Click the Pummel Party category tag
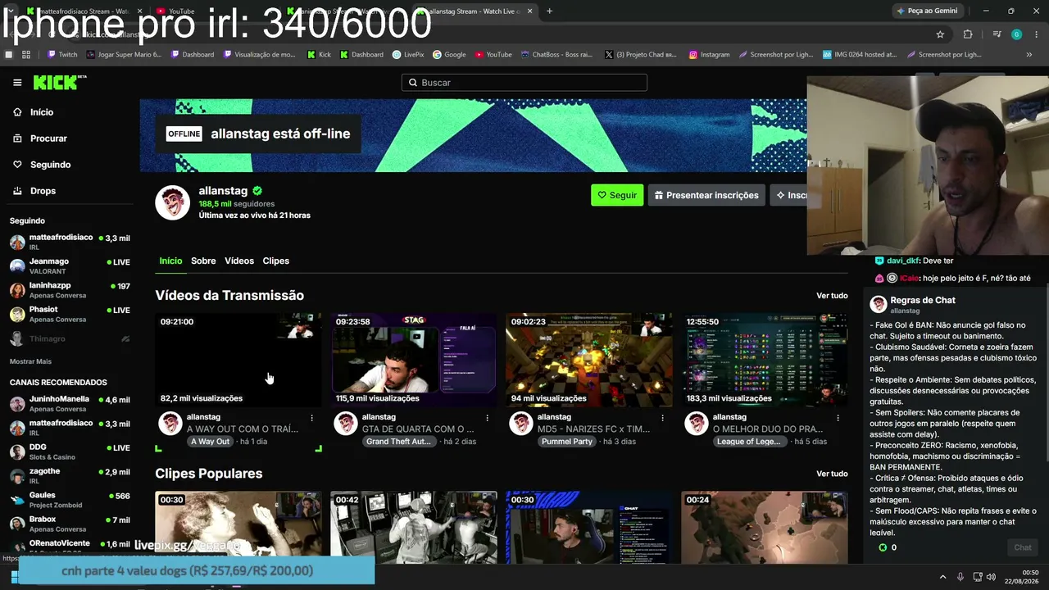1049x590 pixels. click(x=566, y=442)
